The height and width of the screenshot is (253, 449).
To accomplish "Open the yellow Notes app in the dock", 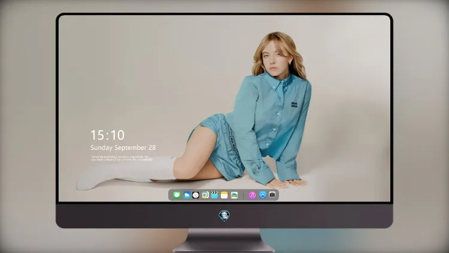I will tap(224, 195).
